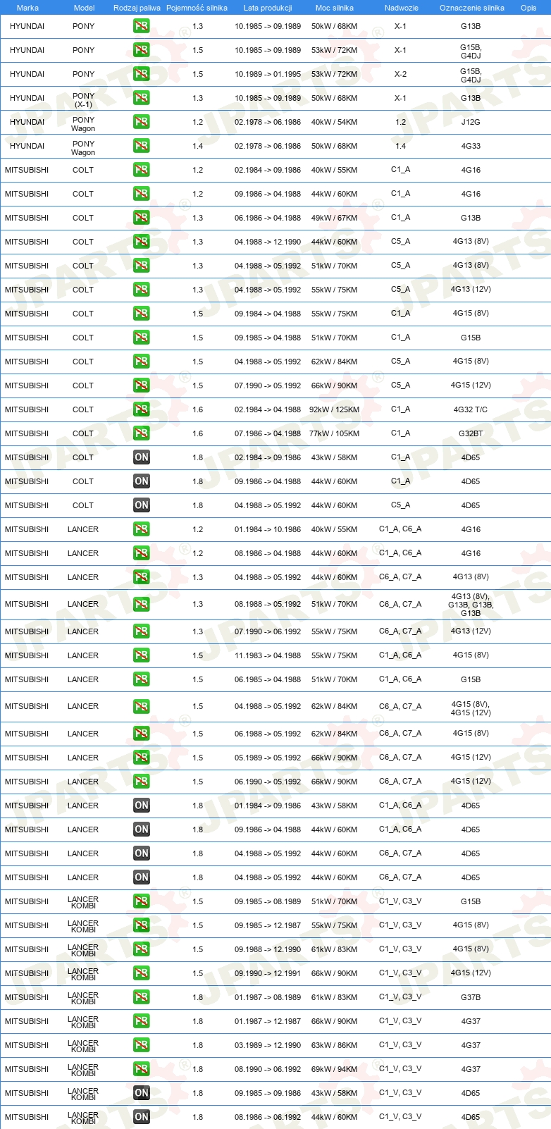
Task: Click petrol icon in Lancer 07.1990 -> 06.1992 row
Action: (142, 631)
